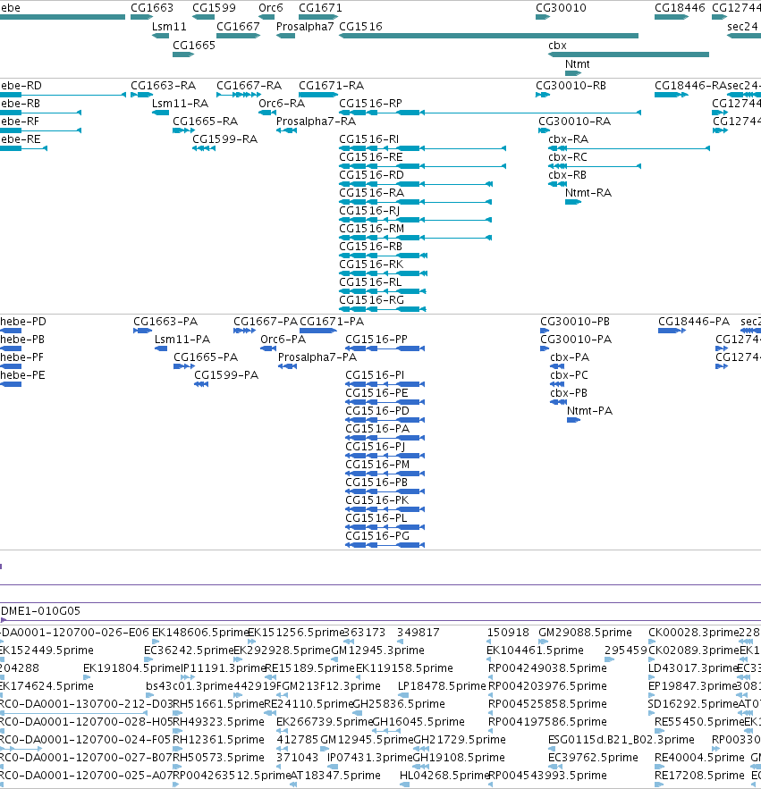Viewport: 761px width, 789px height.
Task: Click the Prosalpha7 gene label
Action: tap(305, 27)
